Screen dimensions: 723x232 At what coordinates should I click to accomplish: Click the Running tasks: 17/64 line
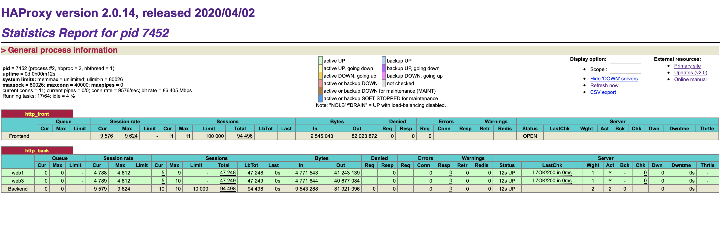[39, 96]
